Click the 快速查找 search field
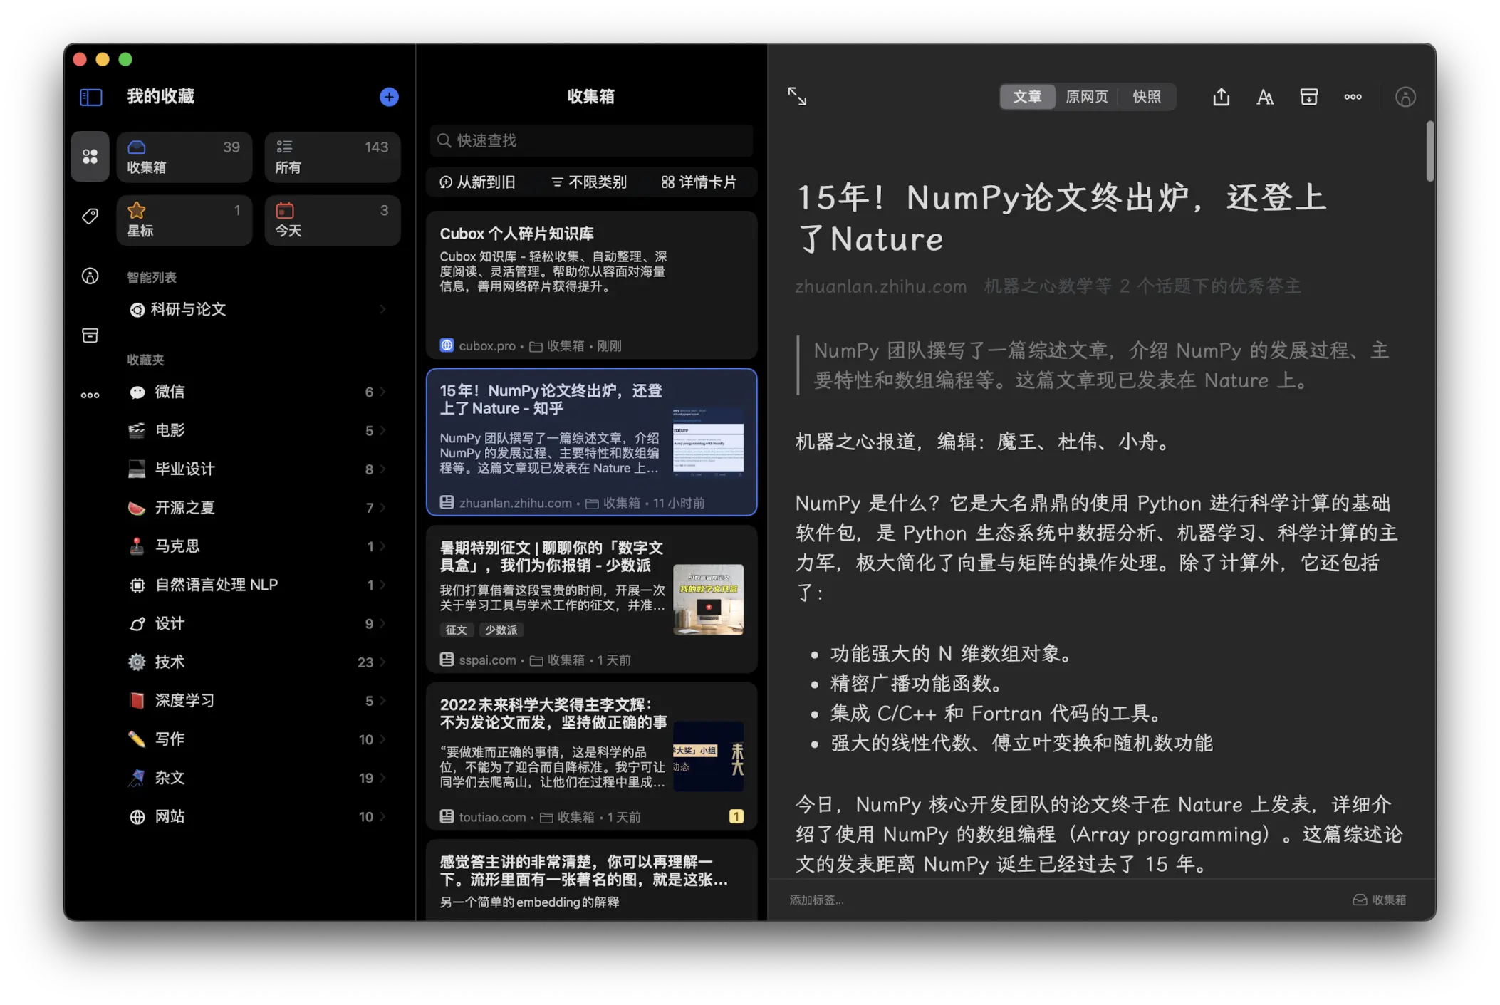The width and height of the screenshot is (1500, 1005). click(591, 140)
